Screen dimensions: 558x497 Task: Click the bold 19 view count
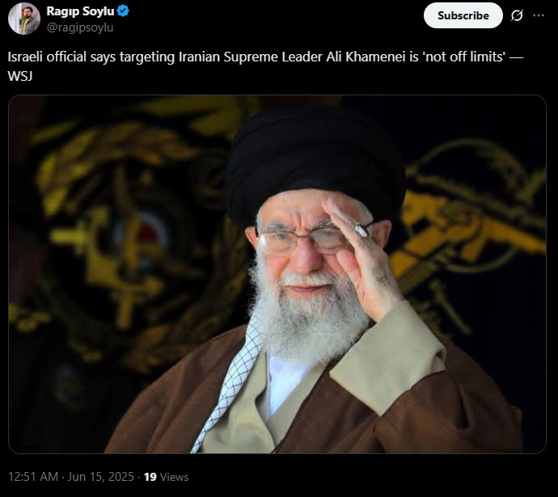click(150, 477)
